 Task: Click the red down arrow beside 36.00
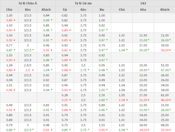coord(171,50)
